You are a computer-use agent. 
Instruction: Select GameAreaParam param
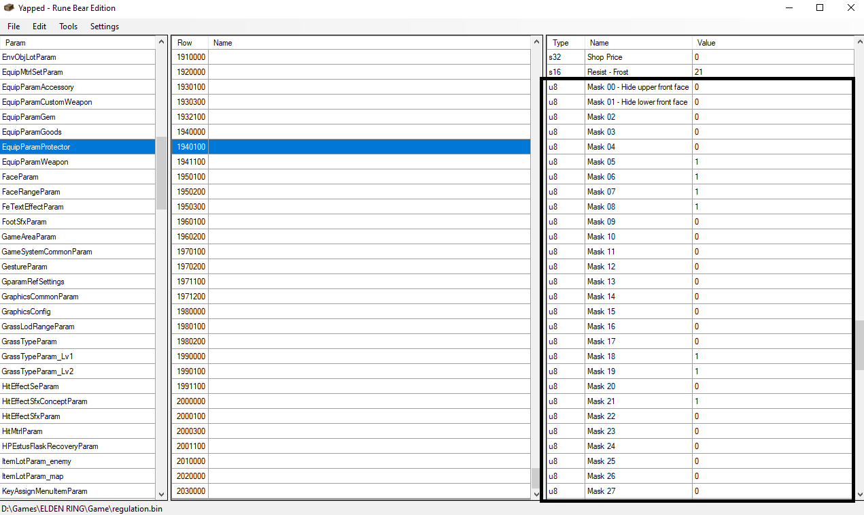(77, 237)
